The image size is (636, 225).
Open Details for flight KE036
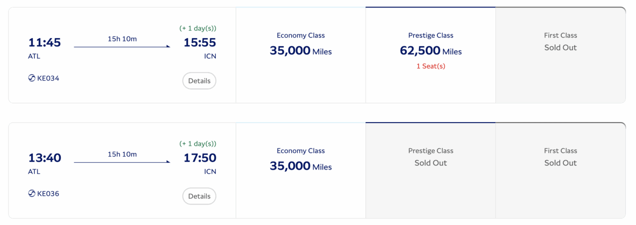pyautogui.click(x=199, y=196)
